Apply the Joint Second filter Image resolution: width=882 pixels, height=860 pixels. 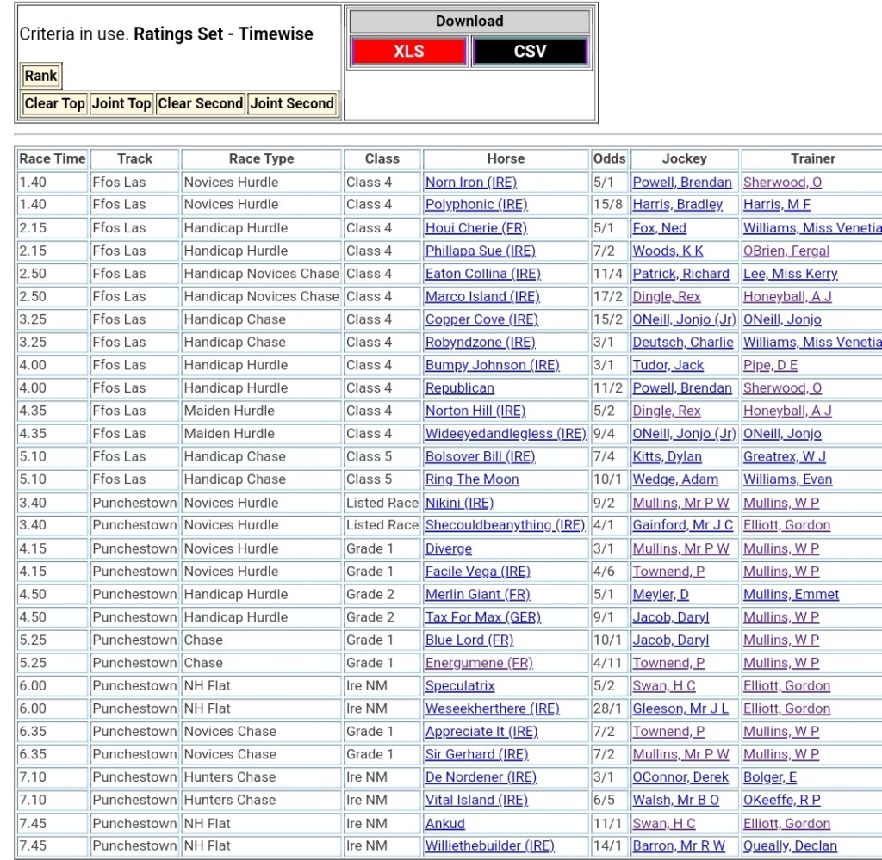point(292,103)
